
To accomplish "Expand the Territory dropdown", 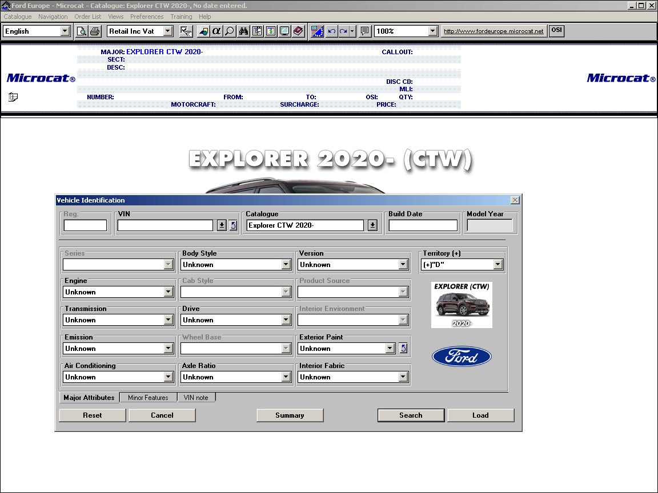I will [x=497, y=265].
